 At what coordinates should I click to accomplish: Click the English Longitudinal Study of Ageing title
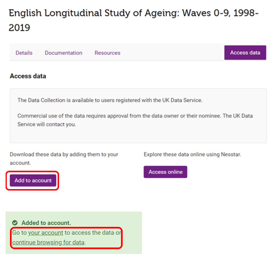(x=134, y=20)
